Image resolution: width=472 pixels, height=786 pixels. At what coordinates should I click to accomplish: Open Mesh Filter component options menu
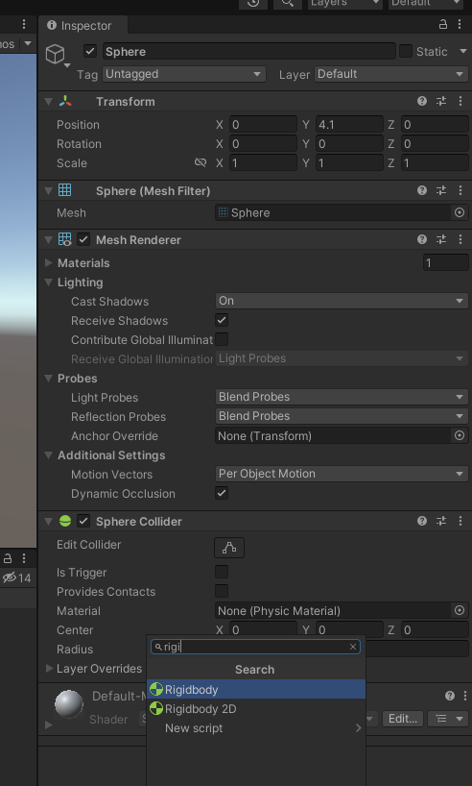(x=460, y=190)
